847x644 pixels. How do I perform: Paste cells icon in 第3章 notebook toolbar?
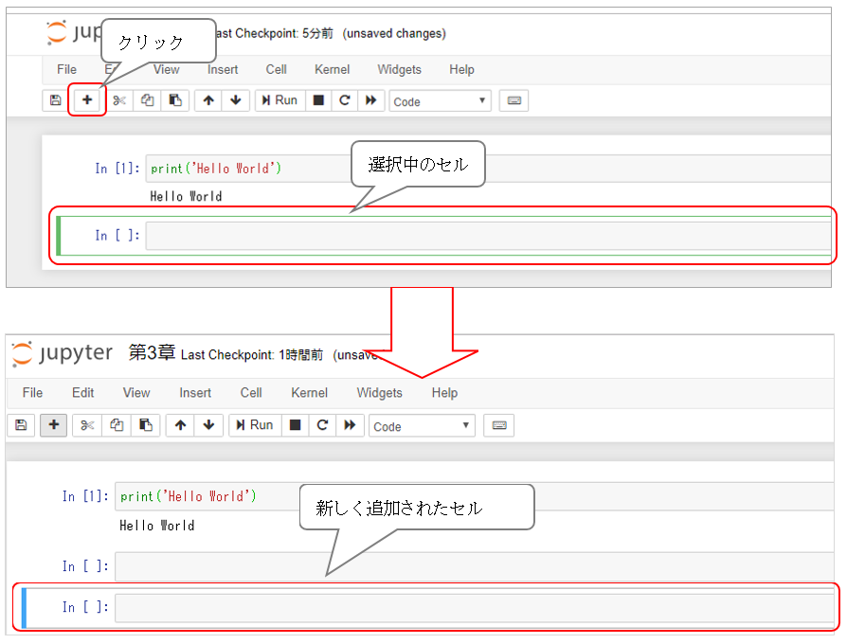point(144,425)
